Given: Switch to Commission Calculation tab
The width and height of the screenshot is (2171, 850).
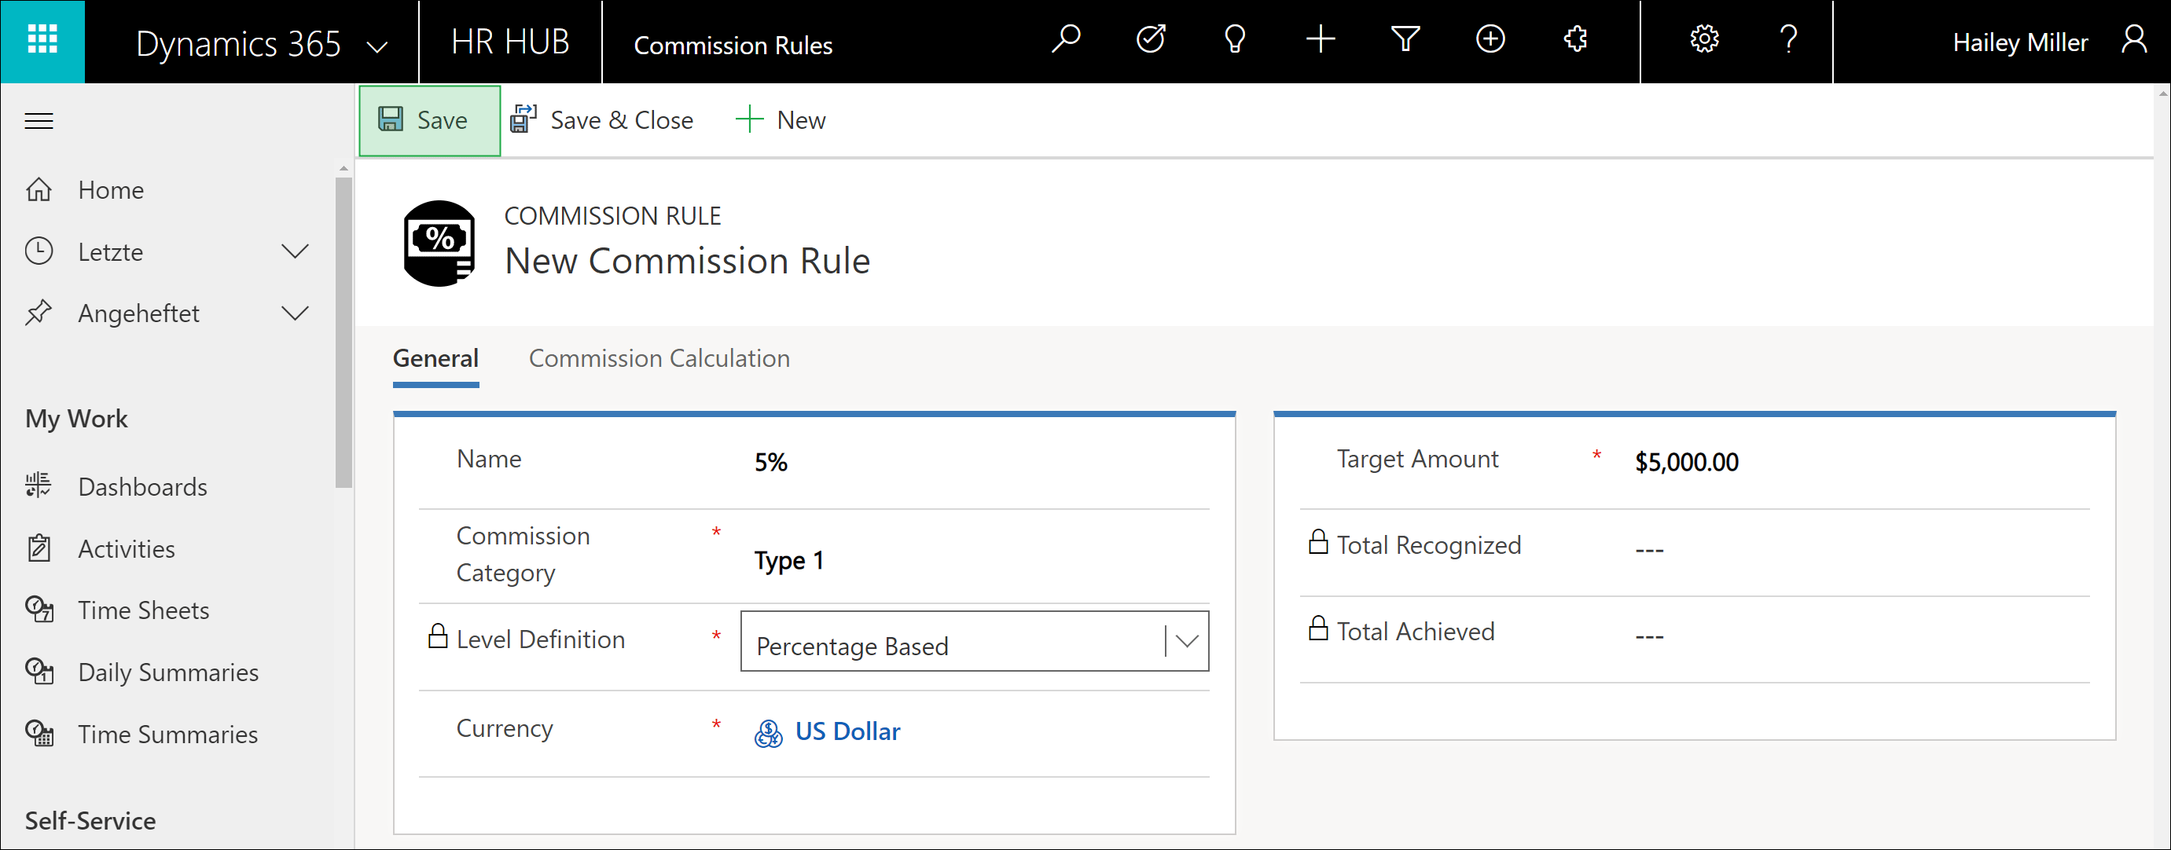Looking at the screenshot, I should tap(659, 358).
